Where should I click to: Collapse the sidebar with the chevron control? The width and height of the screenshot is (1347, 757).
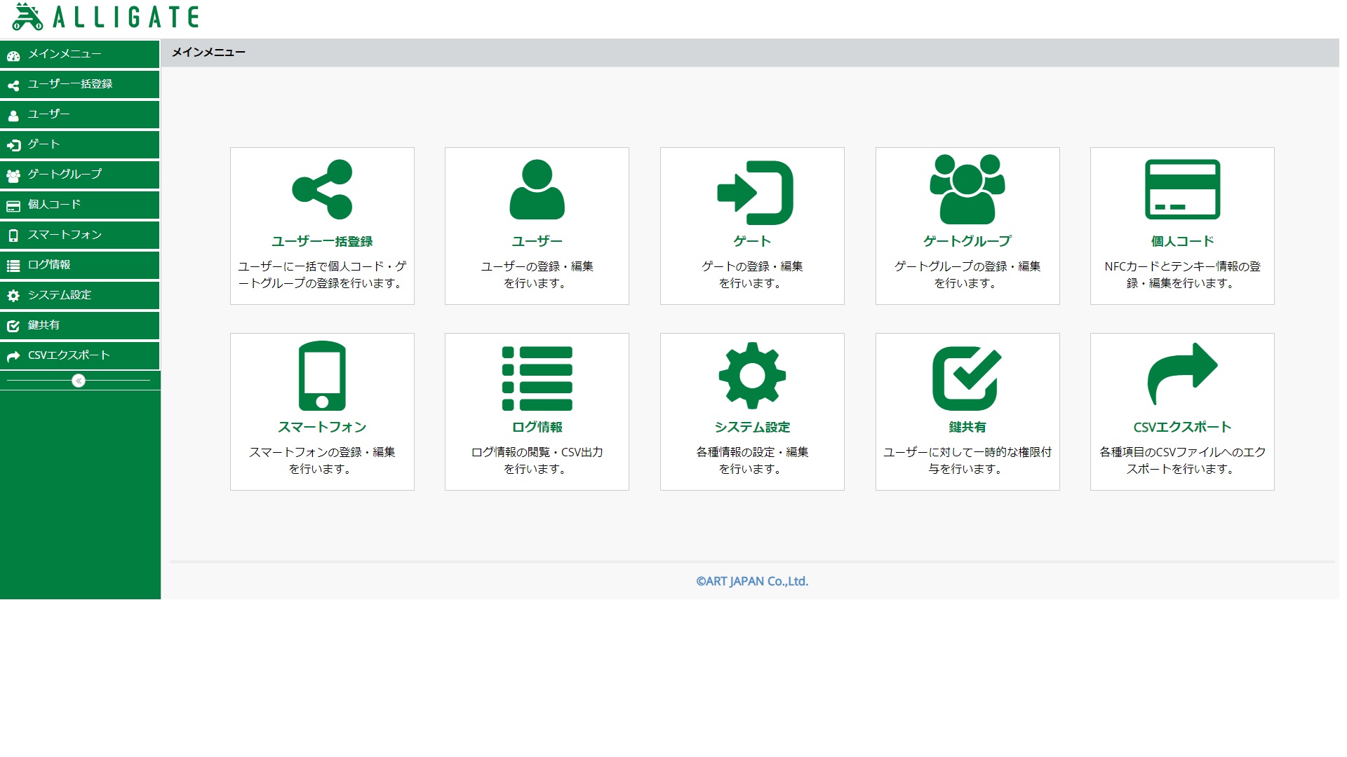tap(79, 381)
